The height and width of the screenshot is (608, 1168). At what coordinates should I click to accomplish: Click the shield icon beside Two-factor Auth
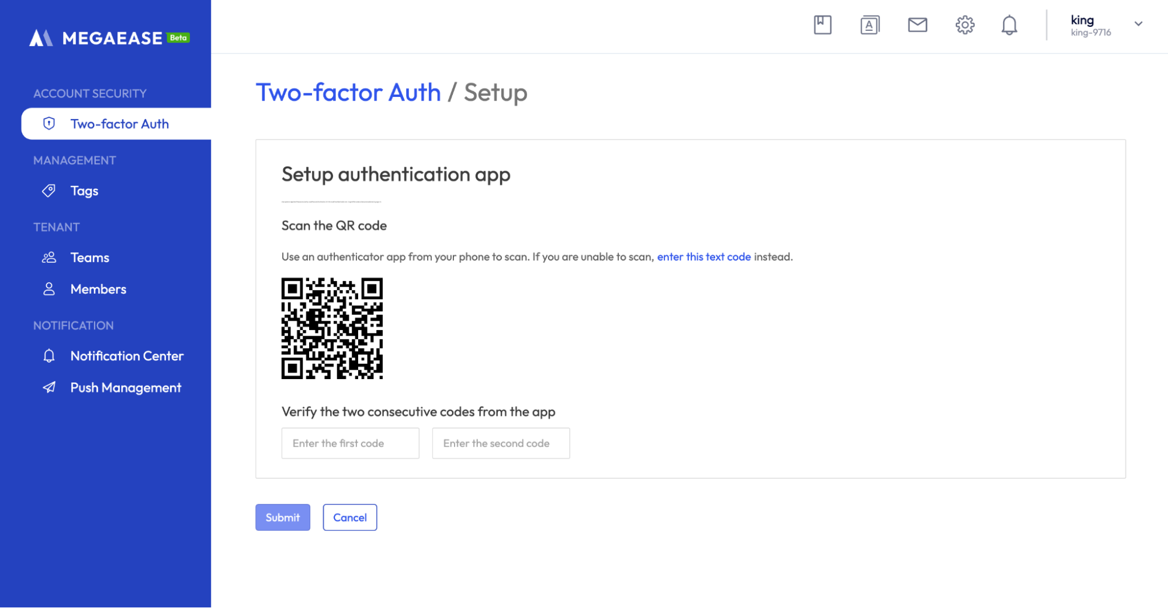point(49,124)
